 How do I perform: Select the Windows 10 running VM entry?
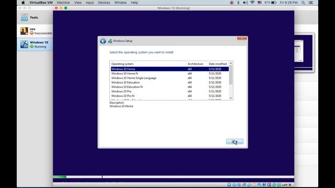[35, 44]
